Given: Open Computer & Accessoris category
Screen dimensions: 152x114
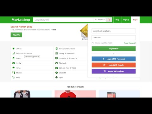Looking at the screenshot, I should [68, 58].
